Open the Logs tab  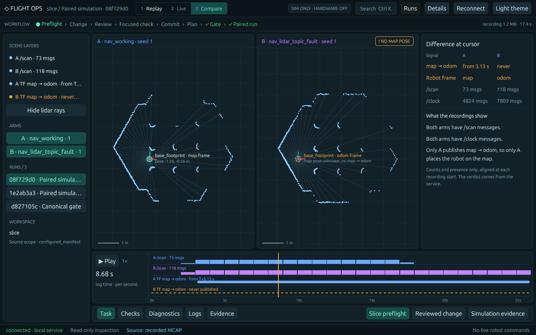click(195, 313)
